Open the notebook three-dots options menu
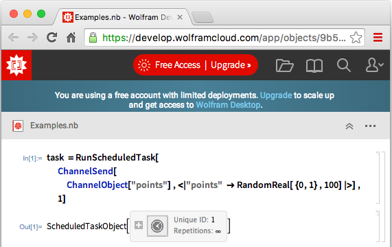The image size is (392, 247). pos(370,126)
